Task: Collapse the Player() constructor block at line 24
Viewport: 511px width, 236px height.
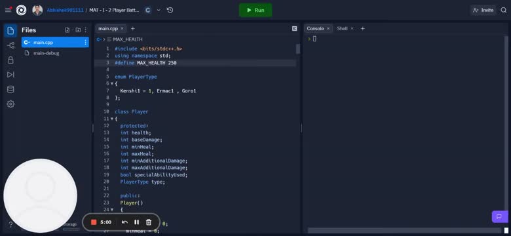Action: coord(112,210)
